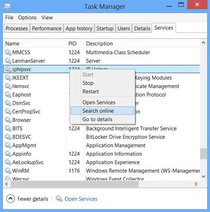
Task: Click the gear icon beside Eaphost
Action: pos(8,95)
